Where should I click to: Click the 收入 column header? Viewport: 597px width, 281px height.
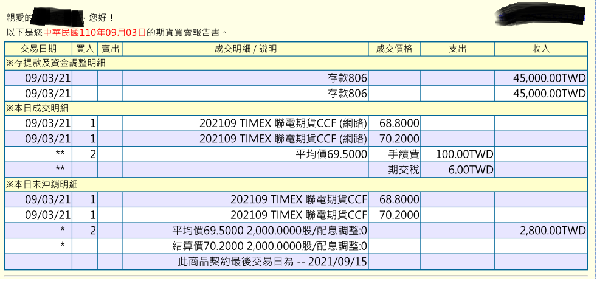(x=540, y=49)
